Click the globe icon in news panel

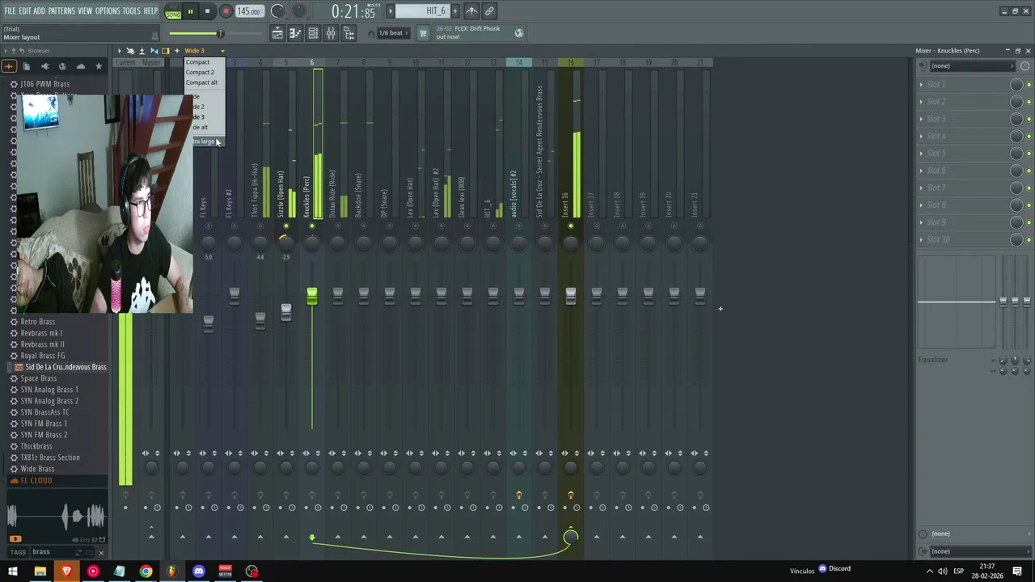(x=519, y=33)
